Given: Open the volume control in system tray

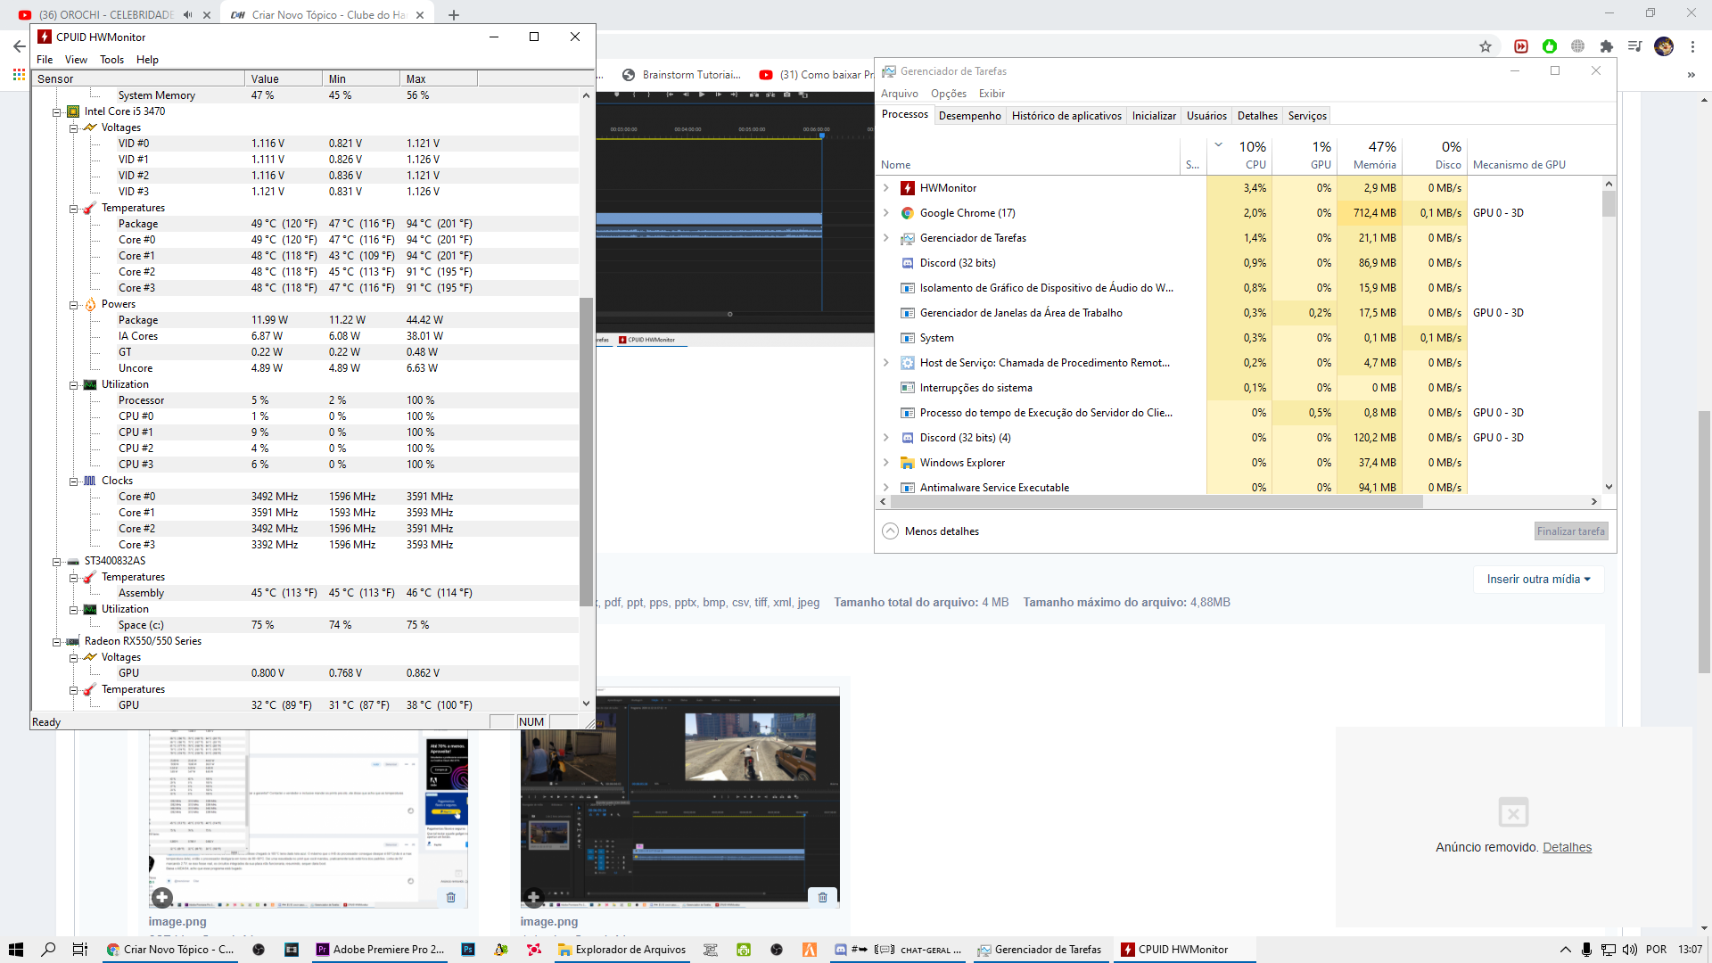Looking at the screenshot, I should [1630, 950].
